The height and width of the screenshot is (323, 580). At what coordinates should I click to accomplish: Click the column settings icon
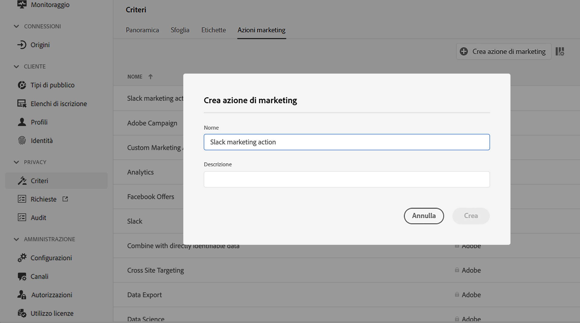560,51
